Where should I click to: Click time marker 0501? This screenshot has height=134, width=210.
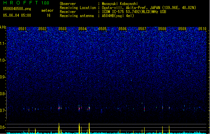point(22,29)
